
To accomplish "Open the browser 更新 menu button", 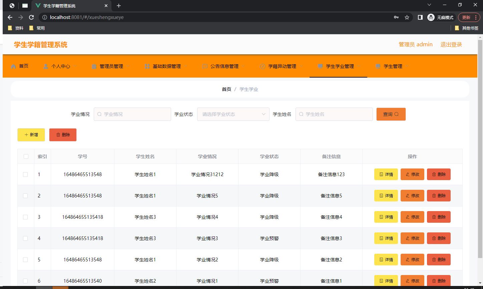I will point(469,17).
